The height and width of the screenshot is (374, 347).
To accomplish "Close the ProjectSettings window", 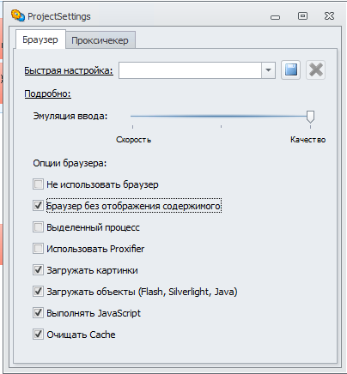I will [x=329, y=16].
